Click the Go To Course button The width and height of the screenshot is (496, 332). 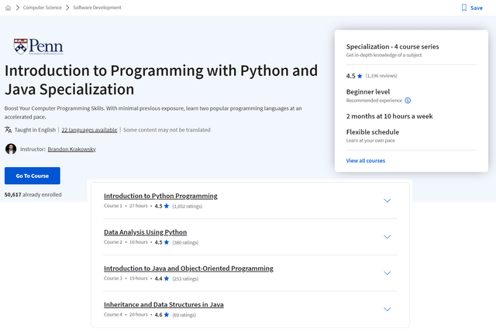(x=32, y=176)
